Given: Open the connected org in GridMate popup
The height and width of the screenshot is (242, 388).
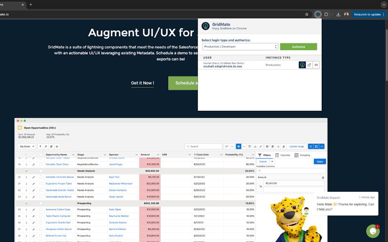Looking at the screenshot, I should (302, 65).
